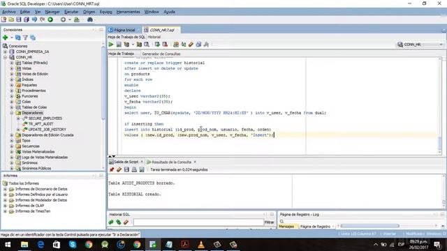Click the Filtrar button in Historial SQL

(269, 222)
